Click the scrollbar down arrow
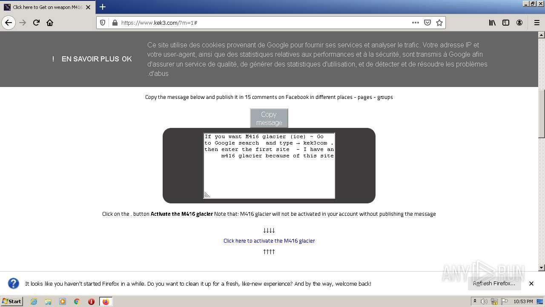The image size is (545, 307). tap(542, 268)
